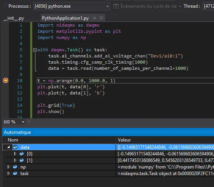This screenshot has width=214, height=187.
Task: Close the PythonApplication1.py tab
Action: pos(101,18)
